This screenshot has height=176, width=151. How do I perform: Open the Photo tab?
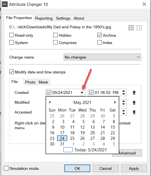click(x=30, y=82)
